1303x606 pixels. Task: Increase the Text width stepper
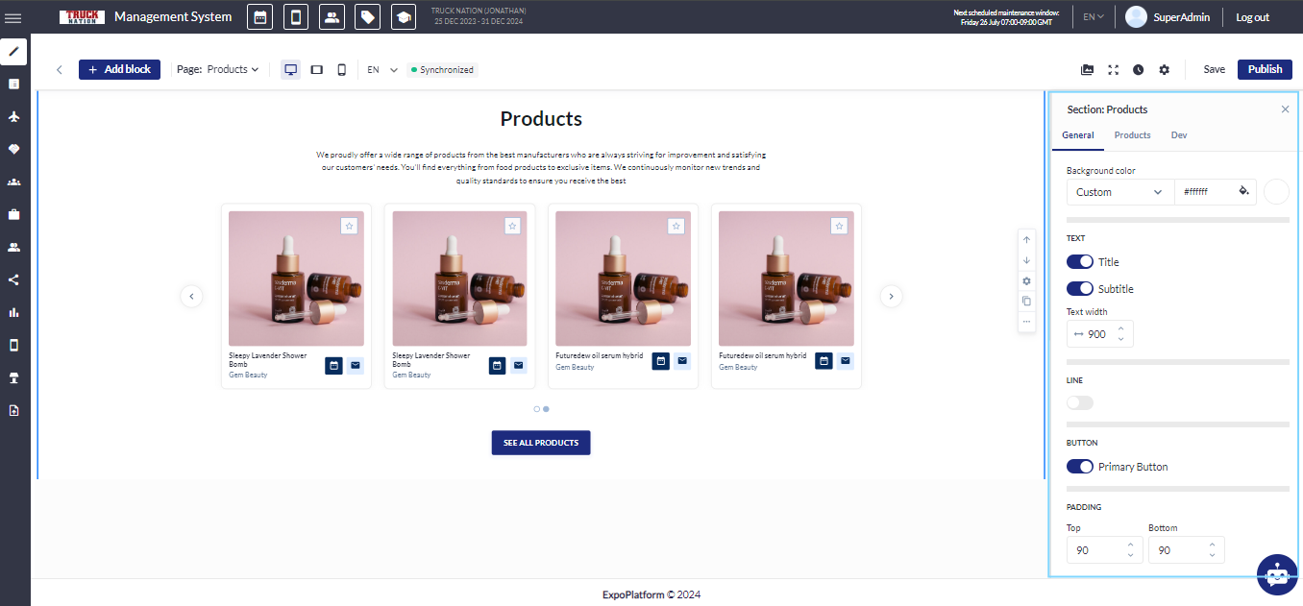1120,328
